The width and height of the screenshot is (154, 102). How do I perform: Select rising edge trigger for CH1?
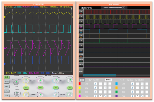(x=95, y=84)
